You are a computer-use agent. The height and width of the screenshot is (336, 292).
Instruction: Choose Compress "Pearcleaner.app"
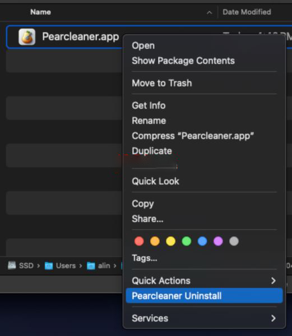[193, 136]
